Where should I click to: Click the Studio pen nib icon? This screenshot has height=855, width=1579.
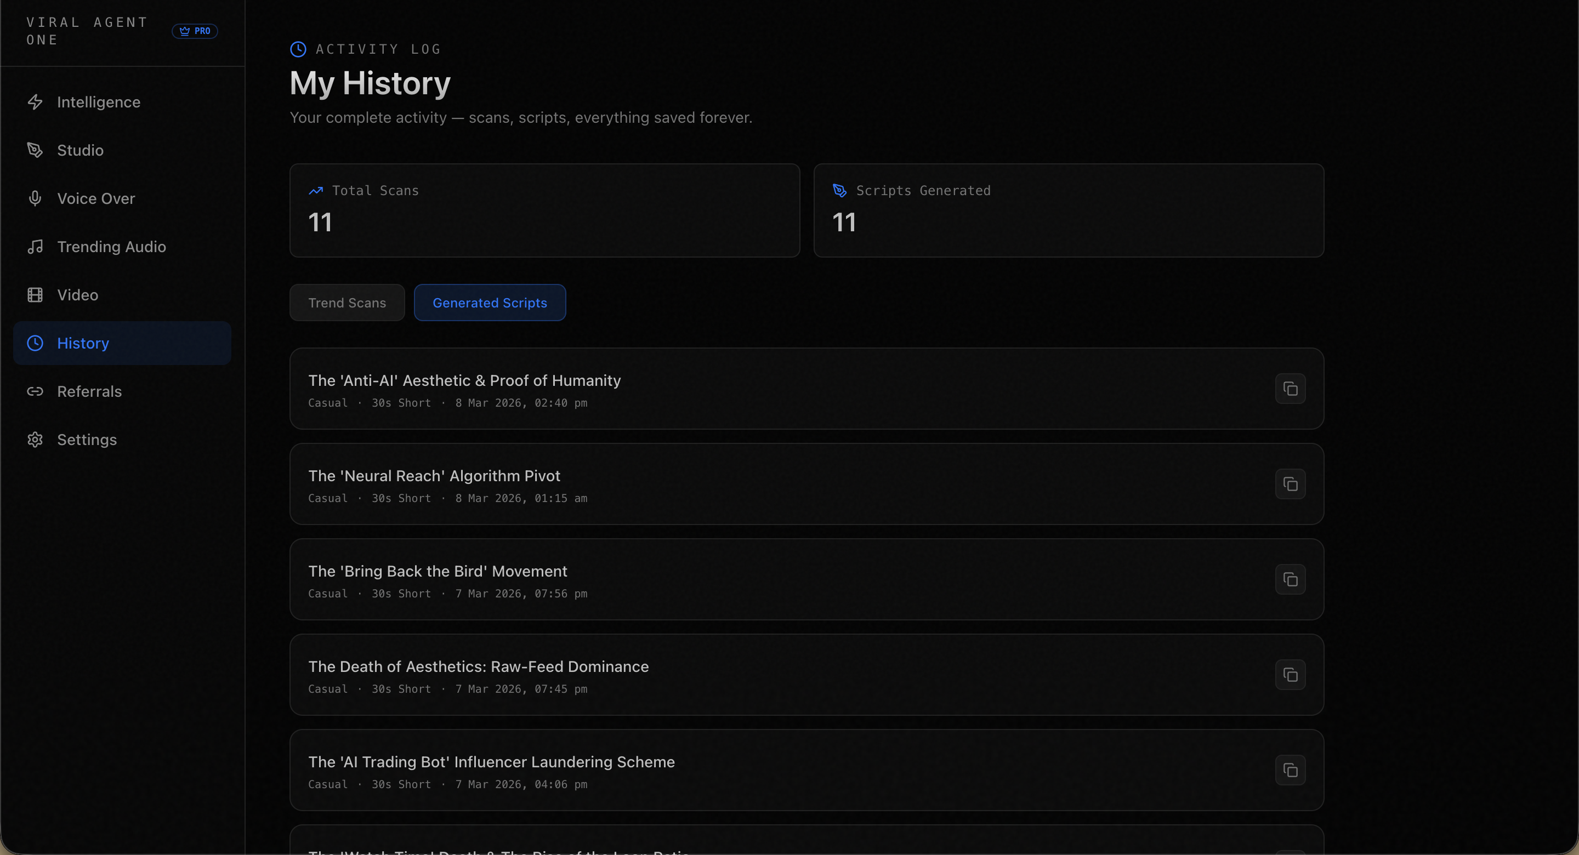click(35, 150)
